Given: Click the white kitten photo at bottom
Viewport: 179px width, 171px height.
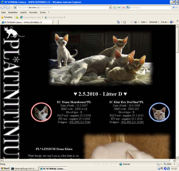Looking at the screenshot, I should pyautogui.click(x=127, y=146).
